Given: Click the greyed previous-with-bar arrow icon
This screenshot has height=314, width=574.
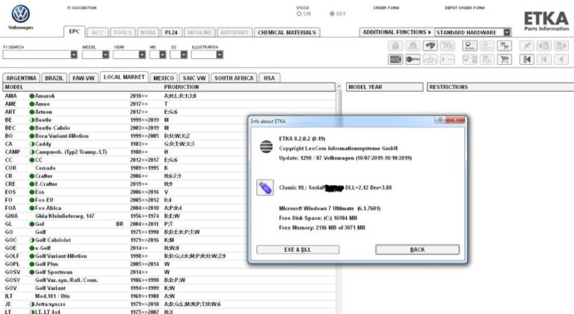Looking at the screenshot, I should click(x=544, y=59).
